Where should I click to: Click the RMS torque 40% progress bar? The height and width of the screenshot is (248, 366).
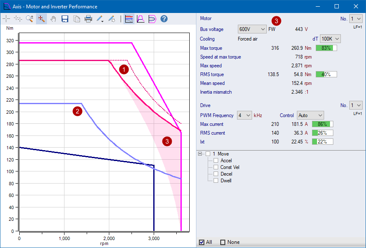tap(326, 74)
